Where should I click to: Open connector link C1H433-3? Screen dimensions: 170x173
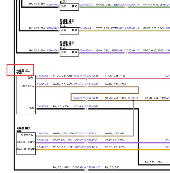pos(42,85)
